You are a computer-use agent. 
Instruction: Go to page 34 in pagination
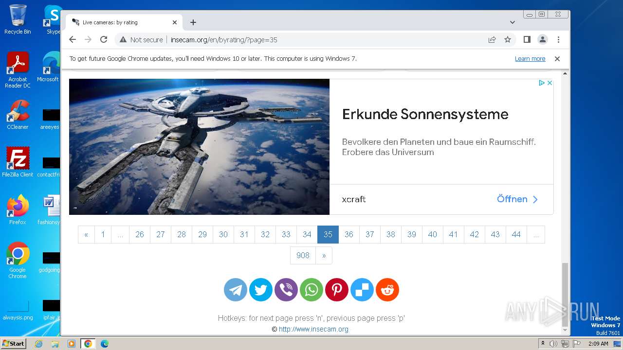point(307,234)
